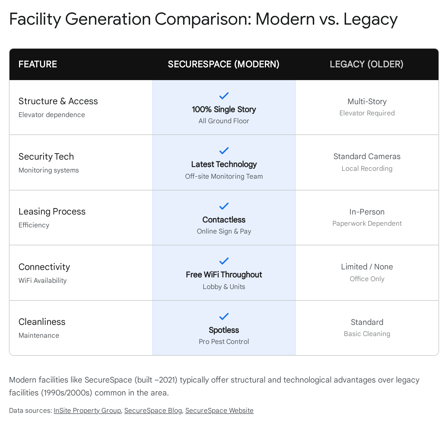Click the Connectivity row label
The image size is (448, 424).
click(x=44, y=267)
